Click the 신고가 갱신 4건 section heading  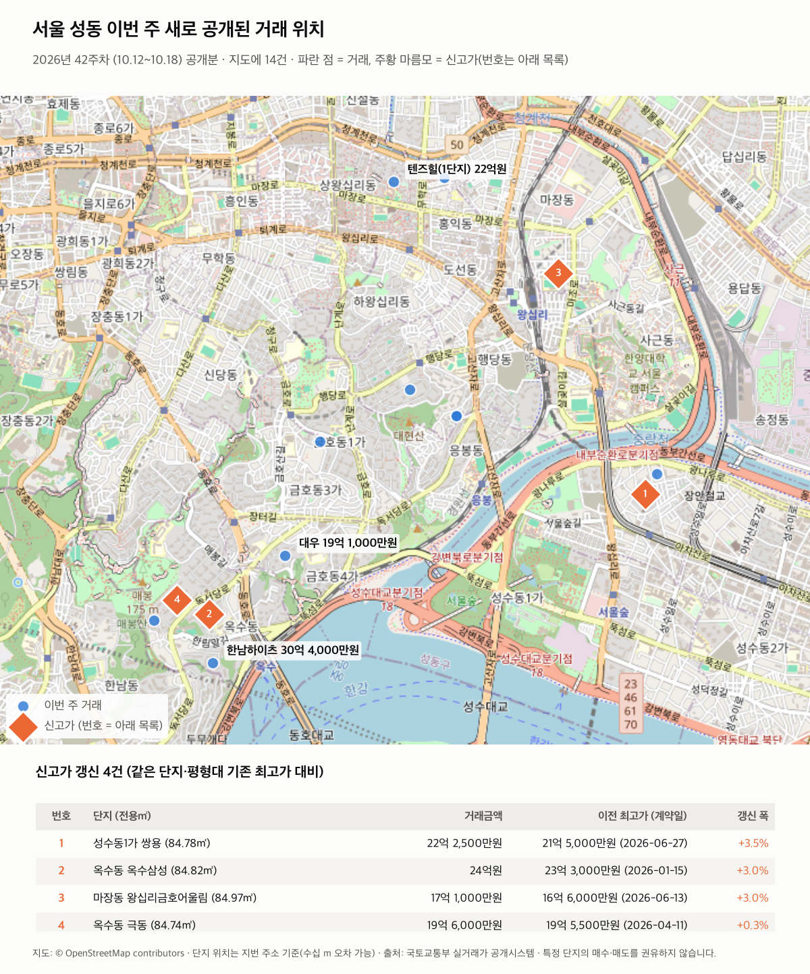click(x=180, y=772)
